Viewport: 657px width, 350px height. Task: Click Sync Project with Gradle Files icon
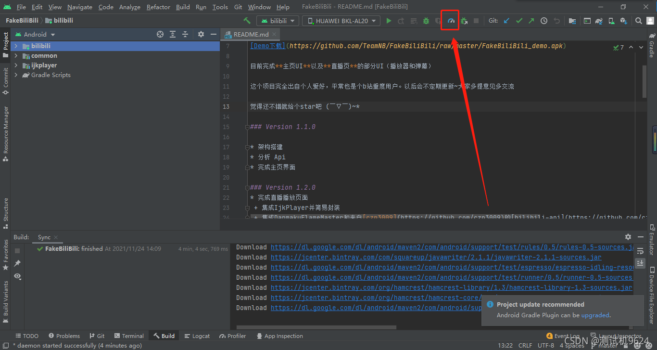tap(599, 21)
